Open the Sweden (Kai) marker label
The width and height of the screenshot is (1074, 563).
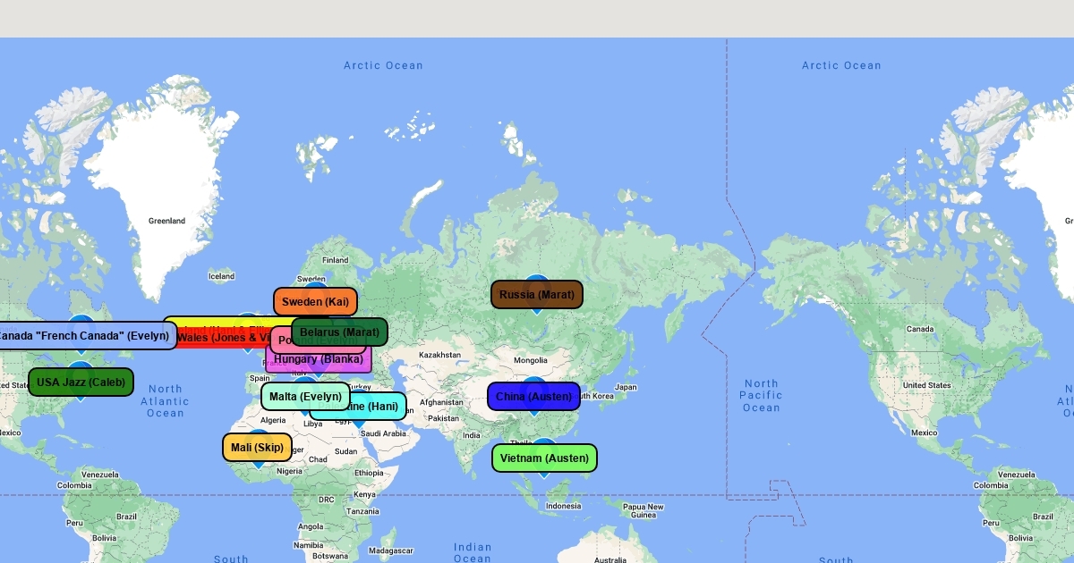[x=315, y=302]
